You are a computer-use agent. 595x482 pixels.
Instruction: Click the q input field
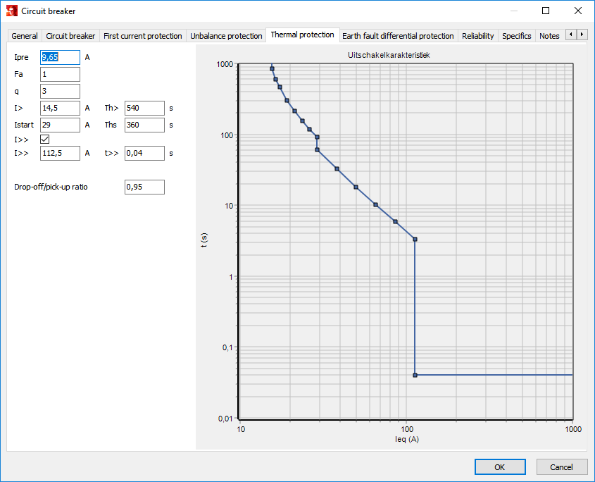(60, 91)
